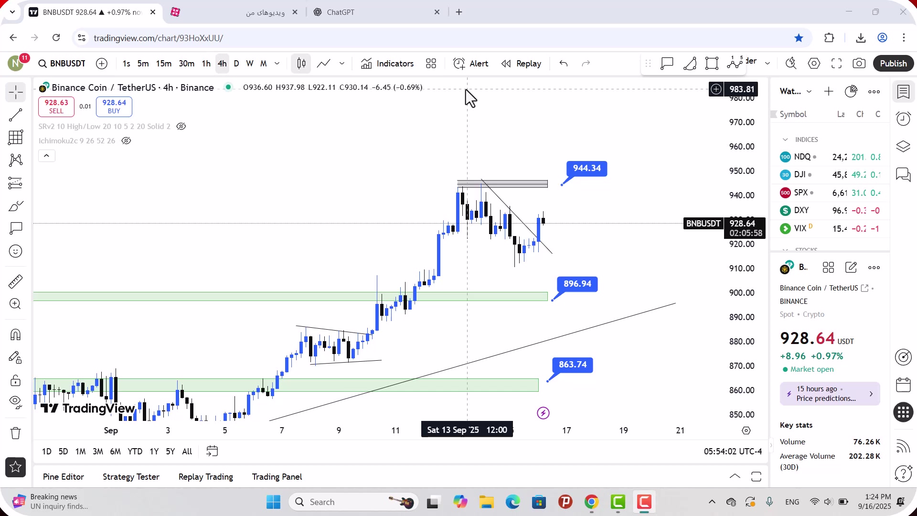Toggle magnet mode for drawings
The height and width of the screenshot is (516, 917).
point(16,334)
